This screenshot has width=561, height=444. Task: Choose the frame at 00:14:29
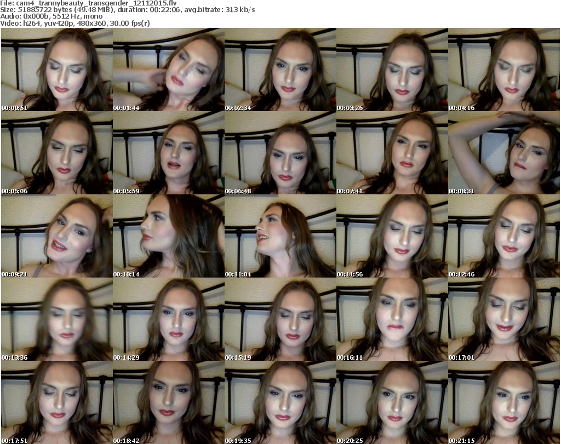(169, 319)
